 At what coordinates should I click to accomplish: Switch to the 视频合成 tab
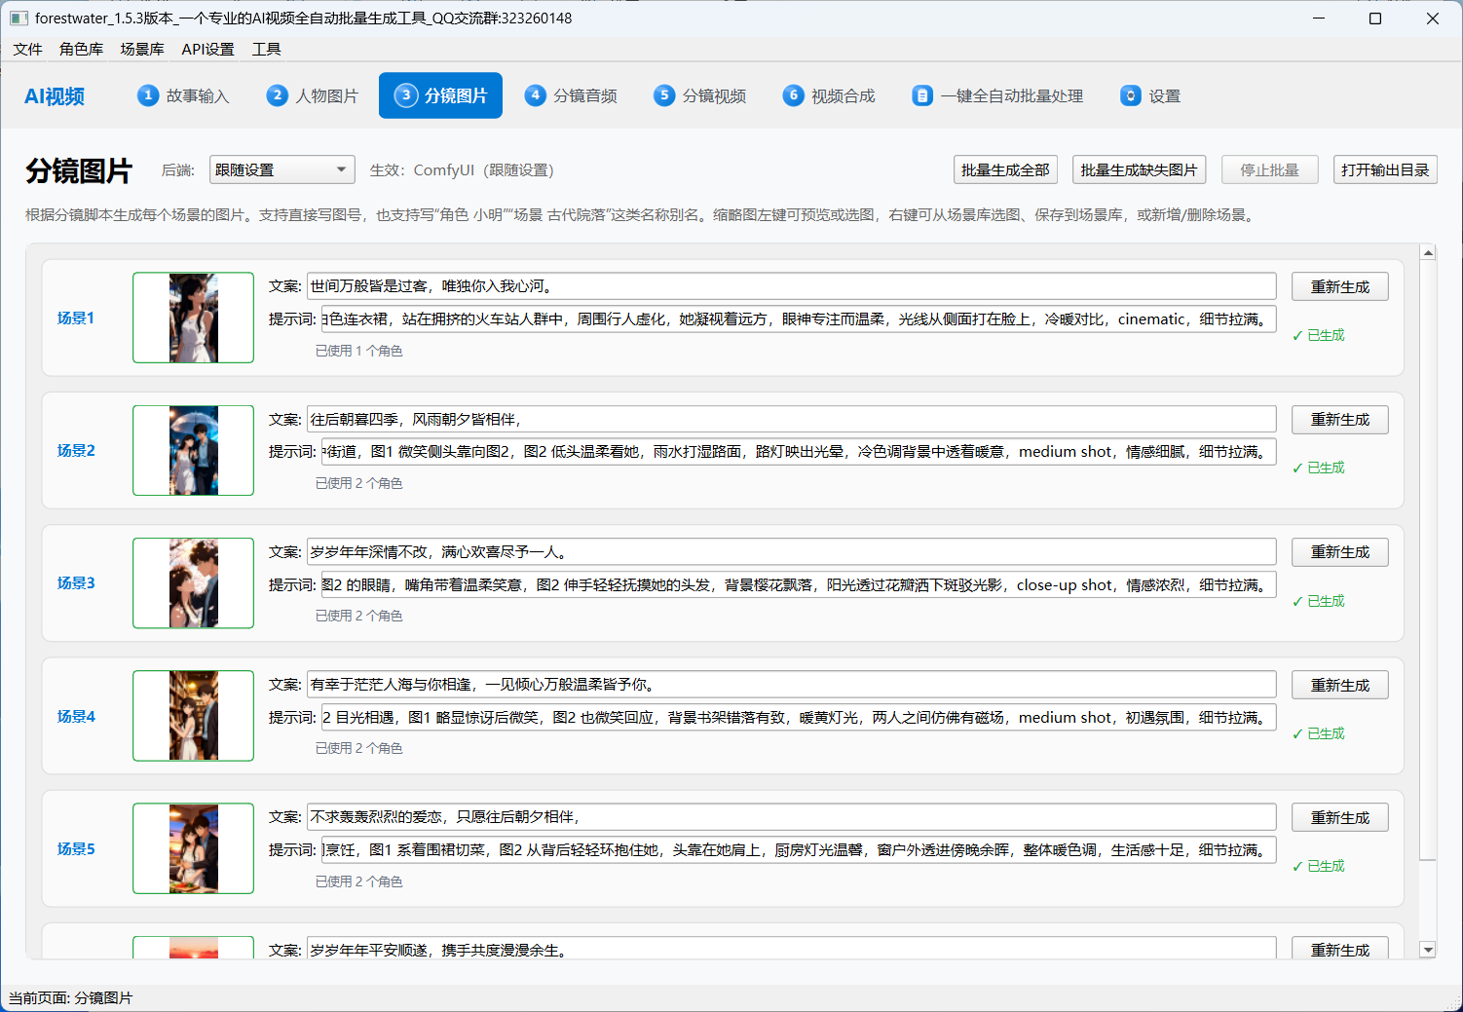click(830, 95)
